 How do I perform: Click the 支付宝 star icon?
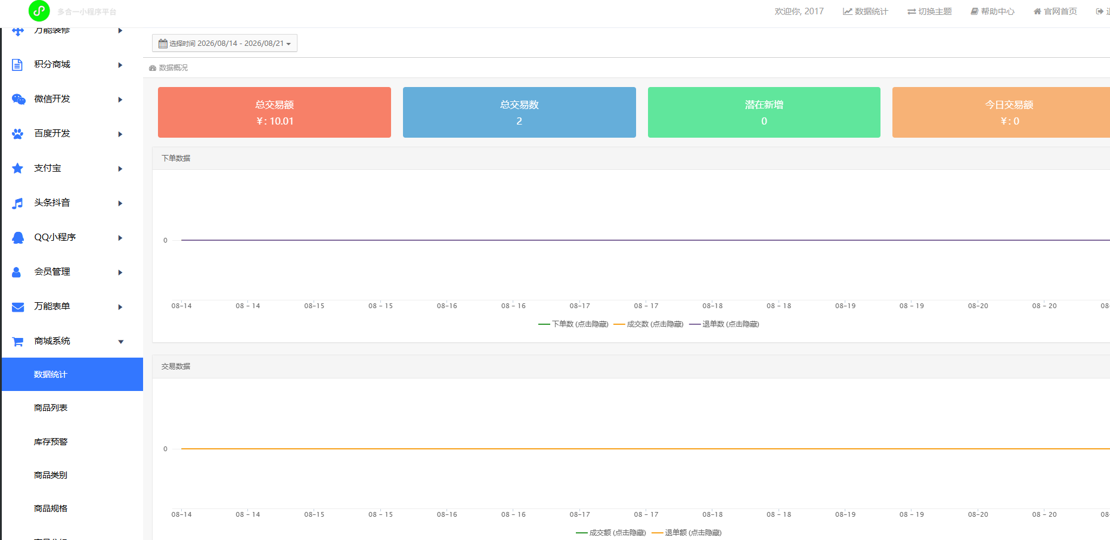click(x=18, y=168)
